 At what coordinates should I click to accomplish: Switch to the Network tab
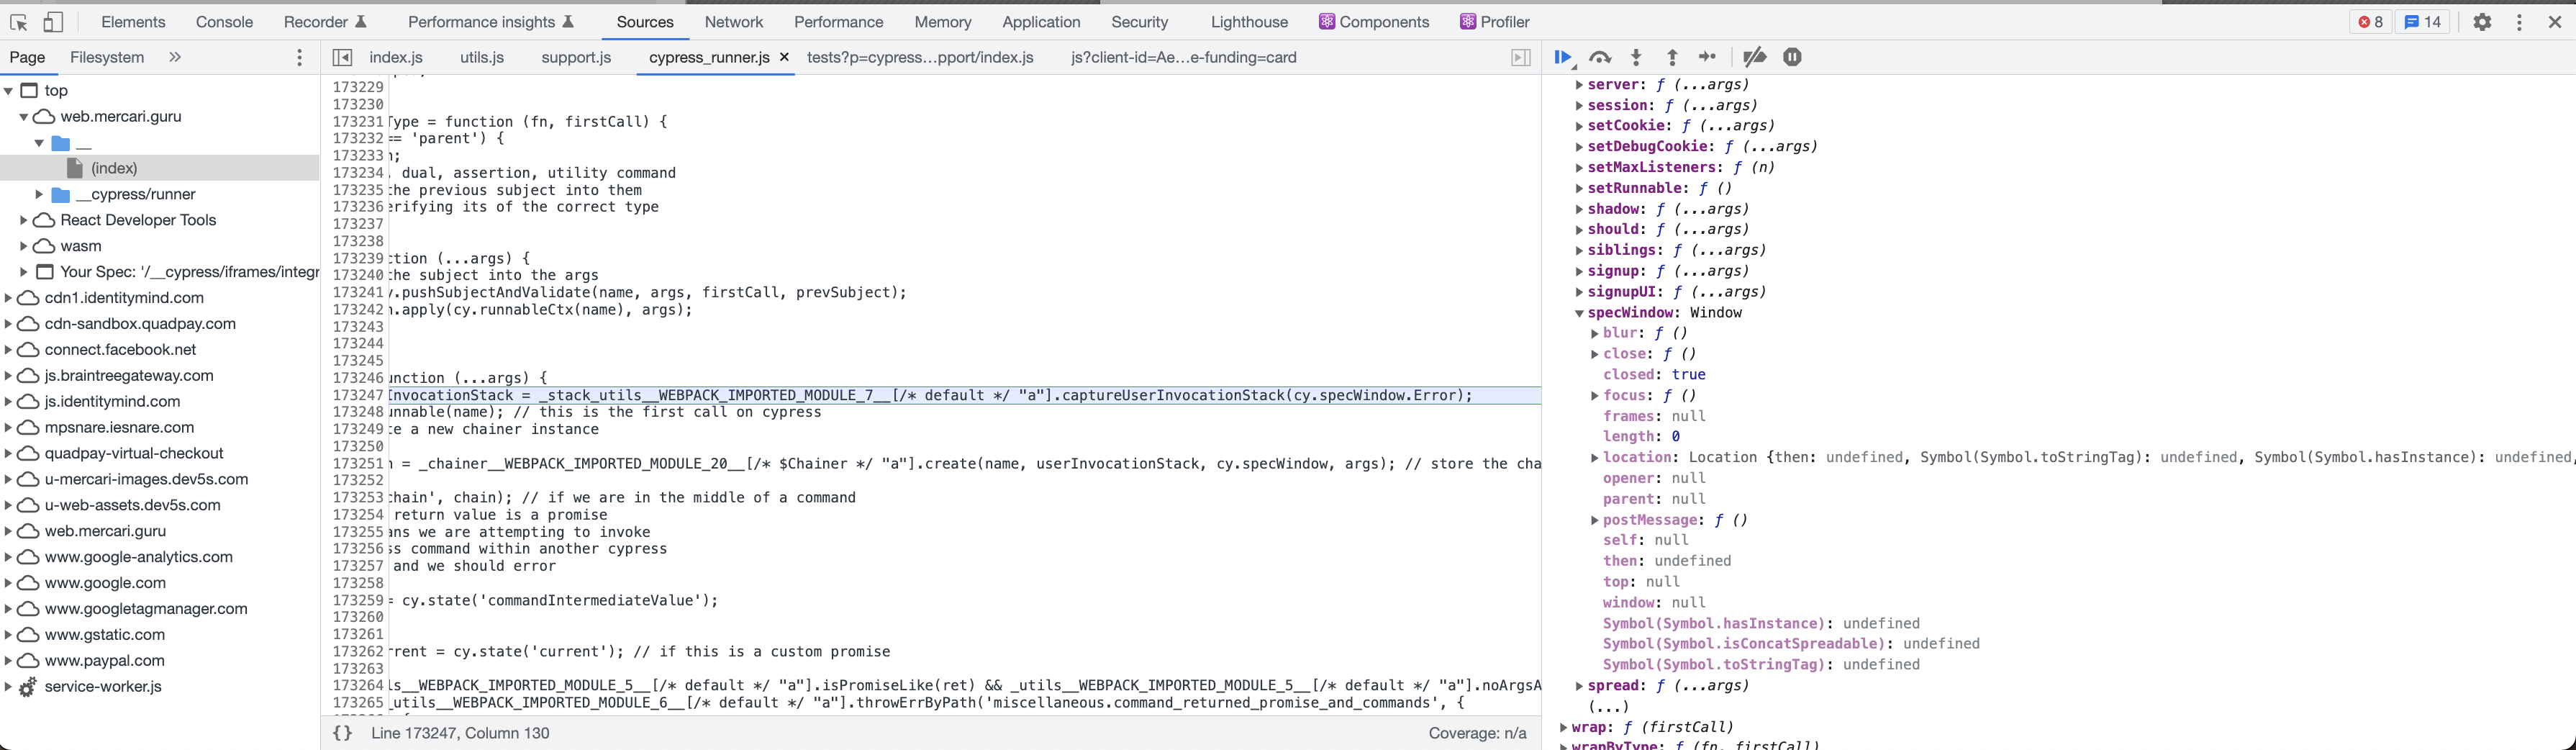point(734,21)
